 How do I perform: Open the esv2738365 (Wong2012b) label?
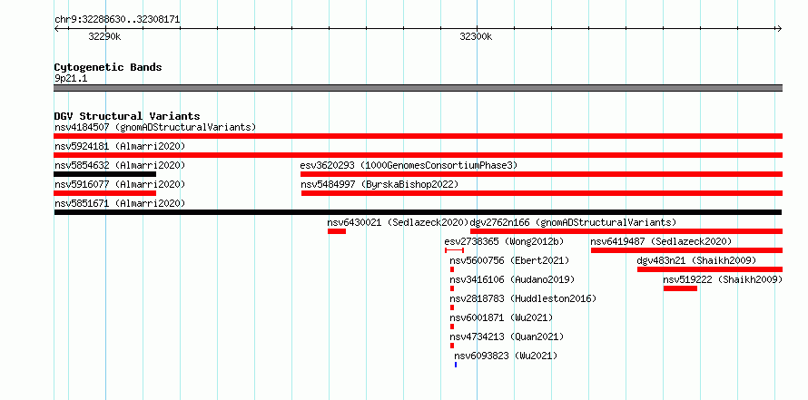(x=505, y=241)
